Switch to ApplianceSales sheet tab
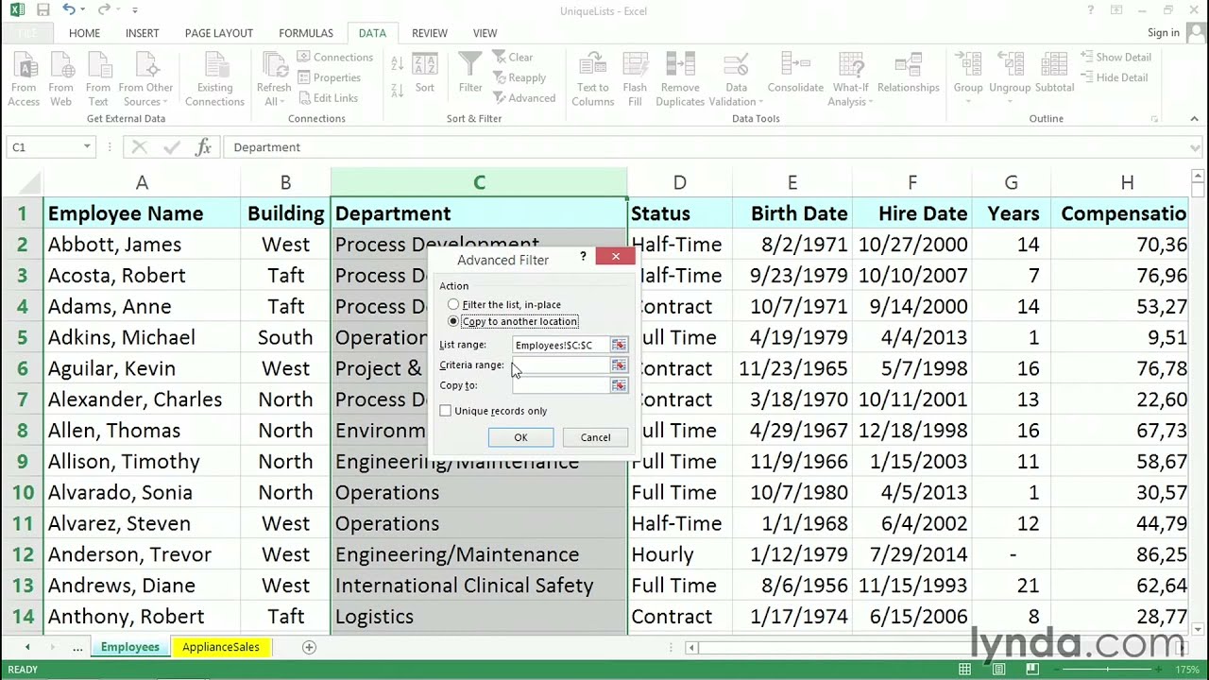The height and width of the screenshot is (680, 1209). pos(221,647)
